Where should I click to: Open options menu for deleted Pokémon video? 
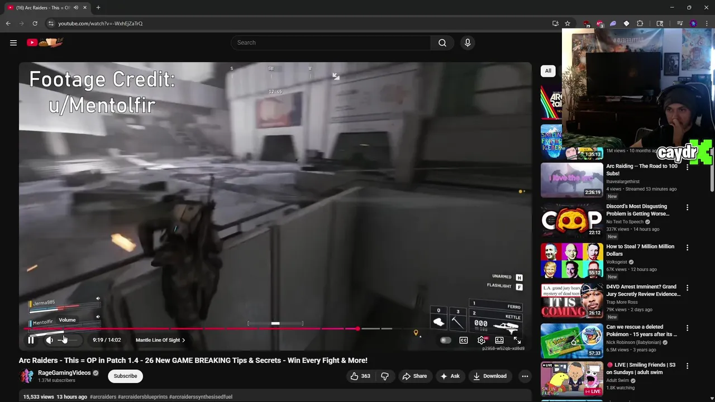(687, 328)
